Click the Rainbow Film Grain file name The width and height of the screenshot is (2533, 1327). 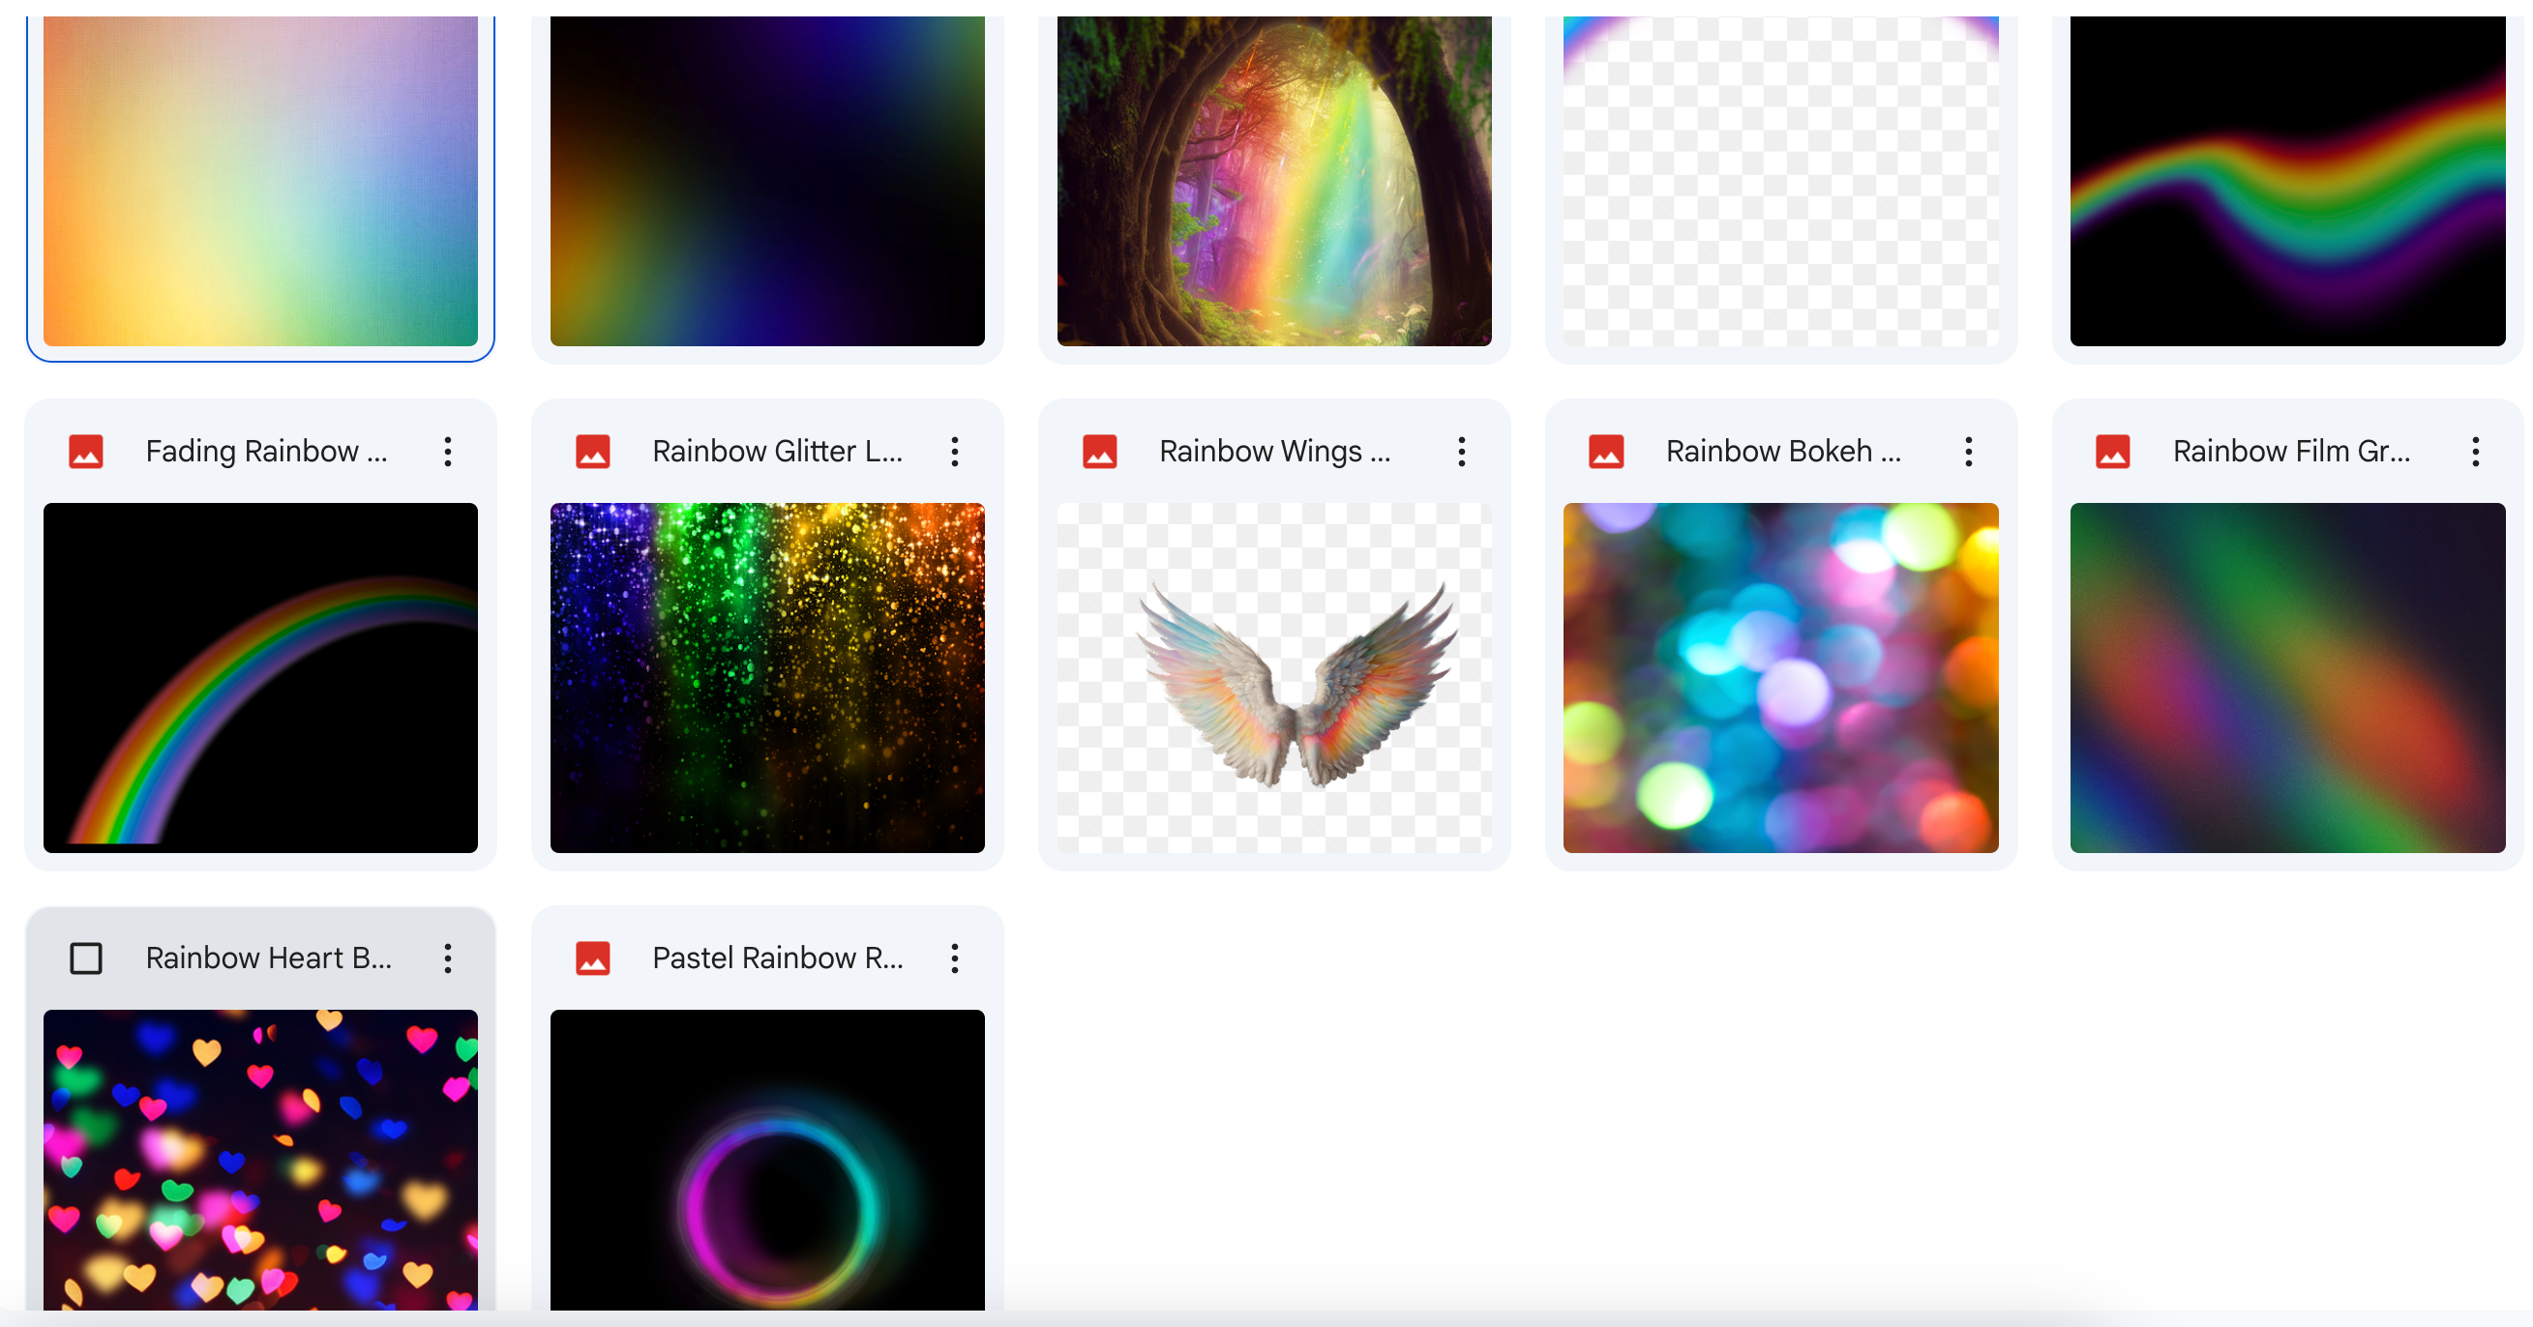(2291, 451)
